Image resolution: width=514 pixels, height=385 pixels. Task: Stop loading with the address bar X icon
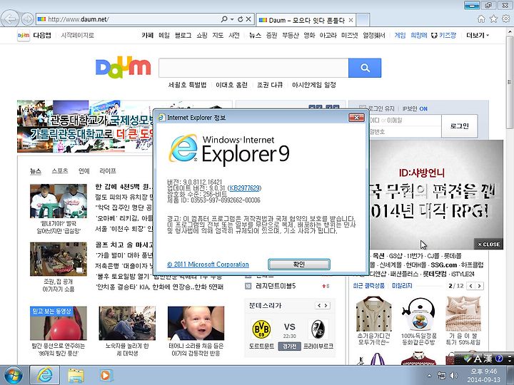[x=248, y=19]
